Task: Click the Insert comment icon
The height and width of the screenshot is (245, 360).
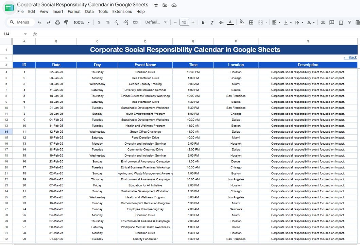Action: click(x=332, y=22)
